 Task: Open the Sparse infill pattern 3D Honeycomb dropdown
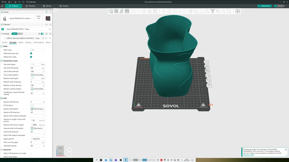coord(38,109)
